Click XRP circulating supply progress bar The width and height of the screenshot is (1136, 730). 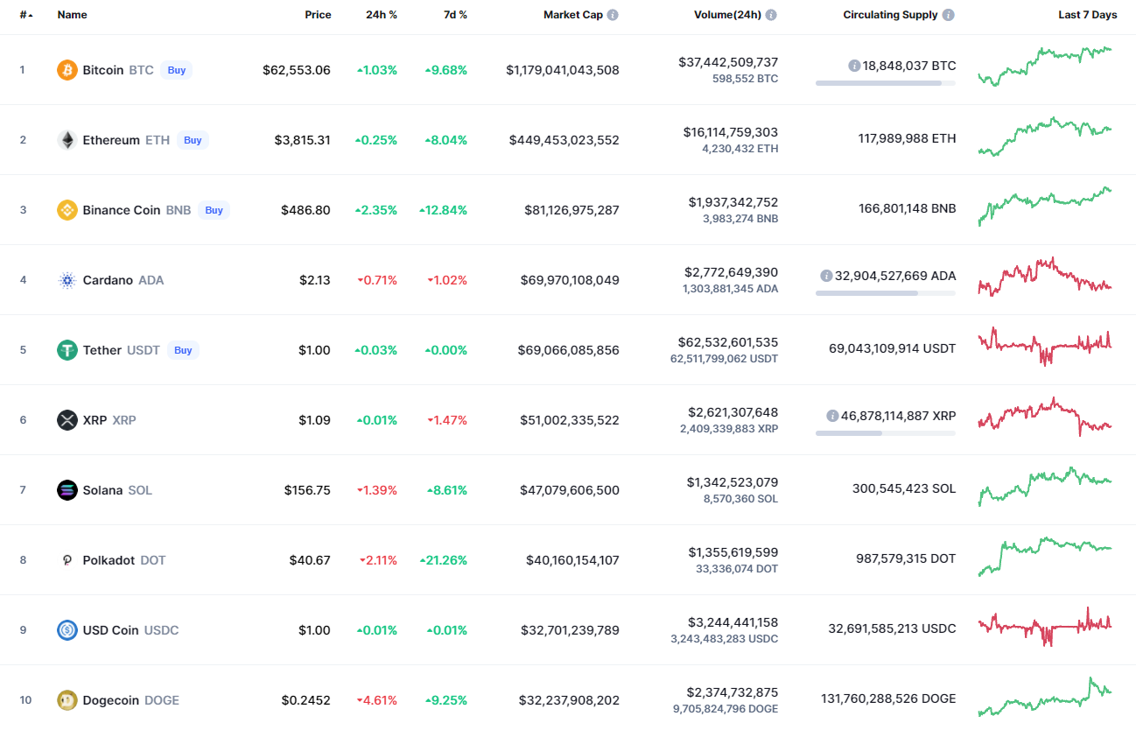886,433
